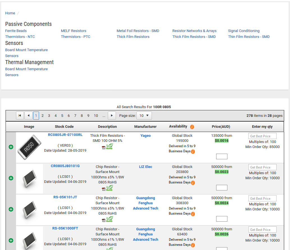Select page 5 in the pagination bar
The height and width of the screenshot is (250, 290).
tap(62, 115)
